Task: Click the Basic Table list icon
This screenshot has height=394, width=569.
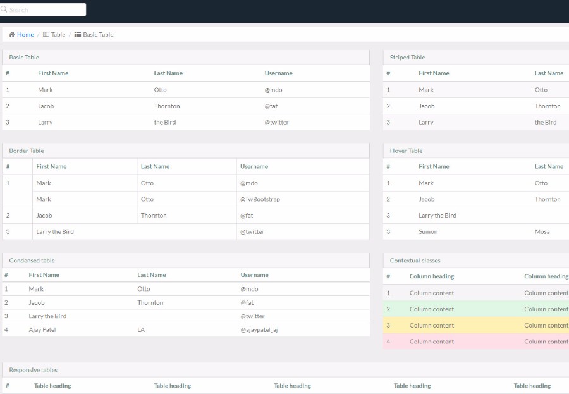Action: click(78, 35)
